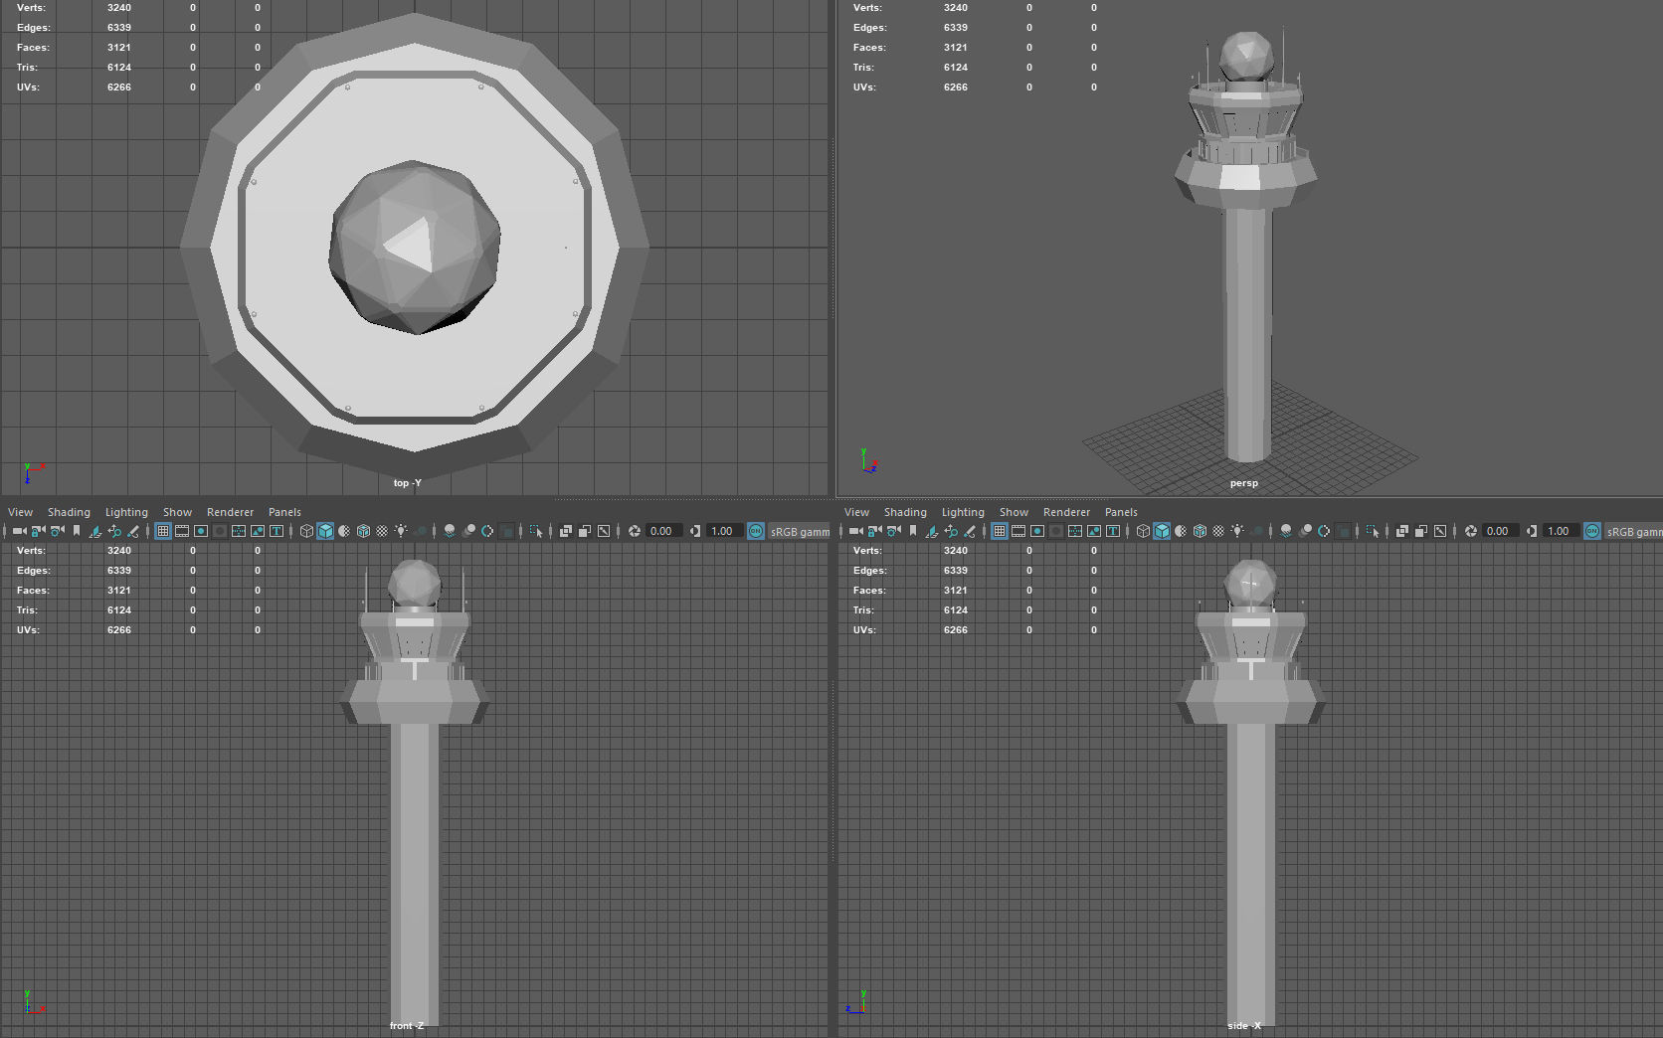
Task: Click Use All Lights bulb in front view toolbar
Action: pos(401,531)
